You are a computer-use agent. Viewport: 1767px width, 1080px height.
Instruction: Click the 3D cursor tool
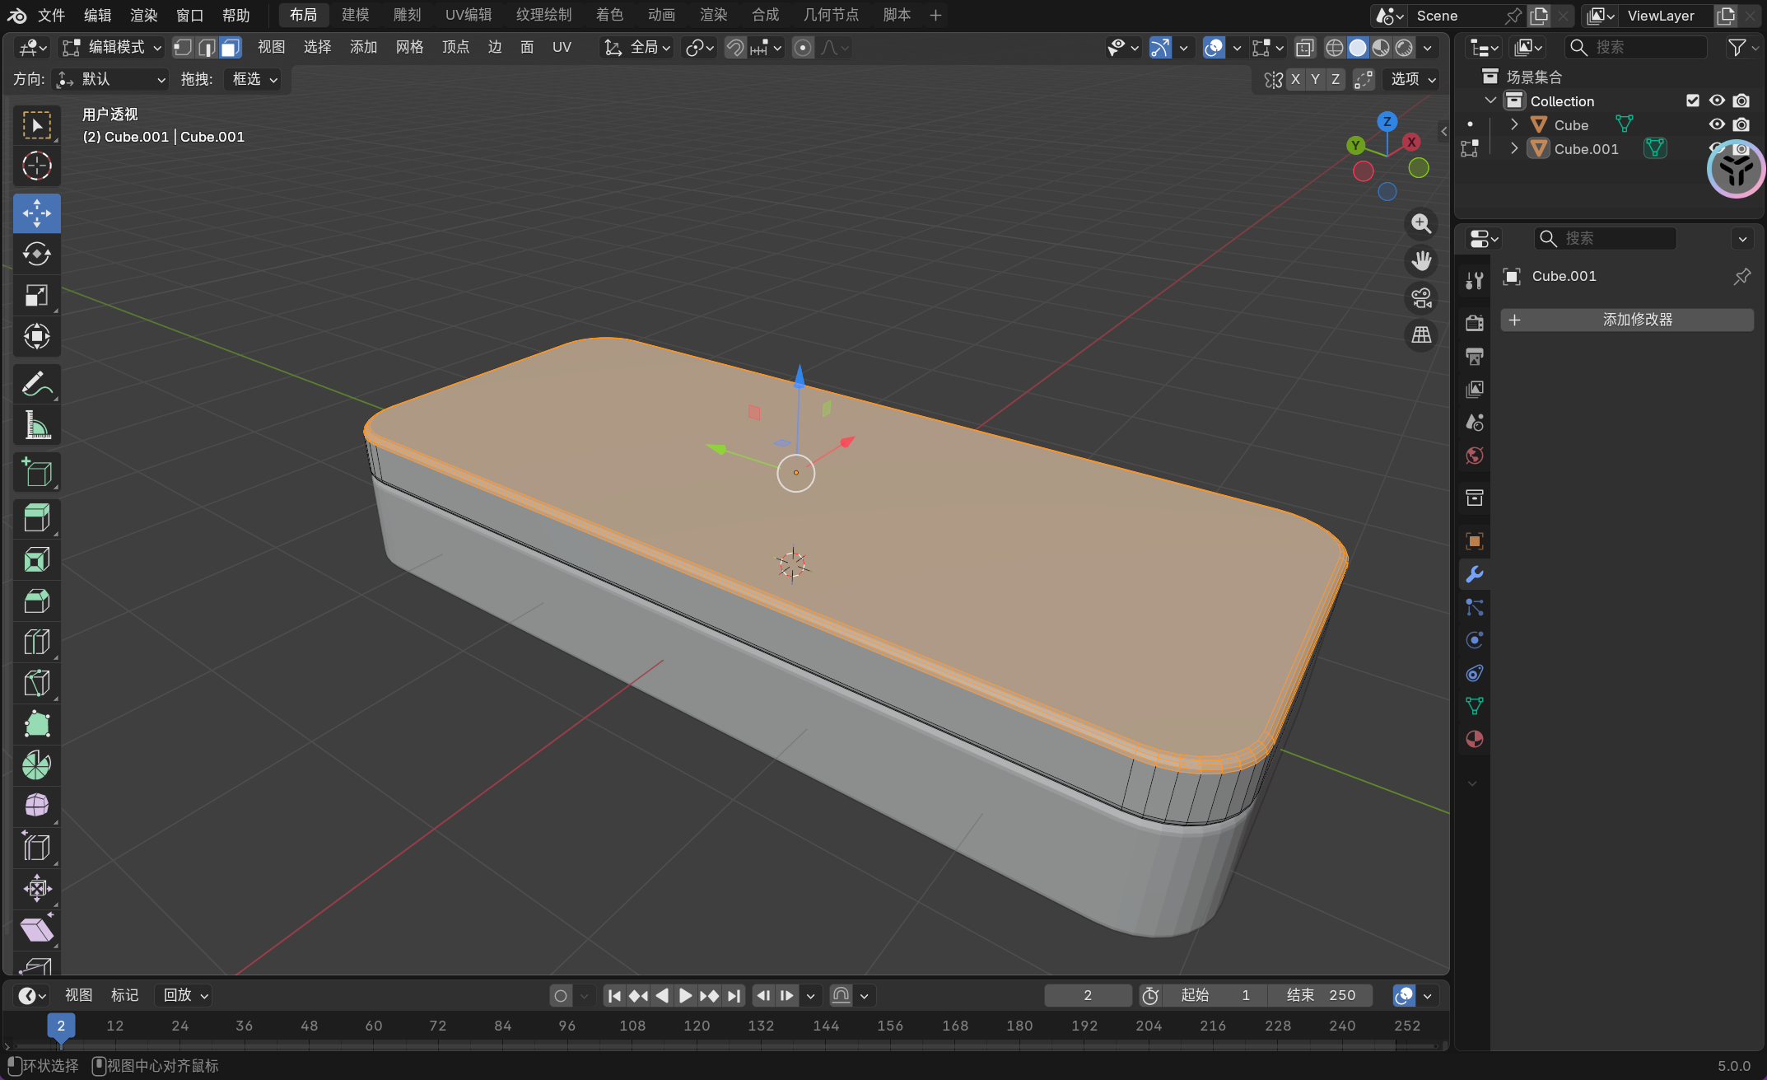[36, 166]
